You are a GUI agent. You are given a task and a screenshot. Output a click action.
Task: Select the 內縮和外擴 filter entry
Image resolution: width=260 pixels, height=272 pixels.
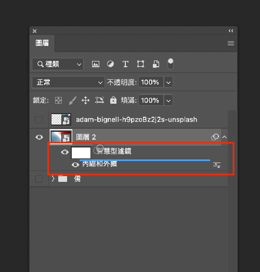coord(100,164)
